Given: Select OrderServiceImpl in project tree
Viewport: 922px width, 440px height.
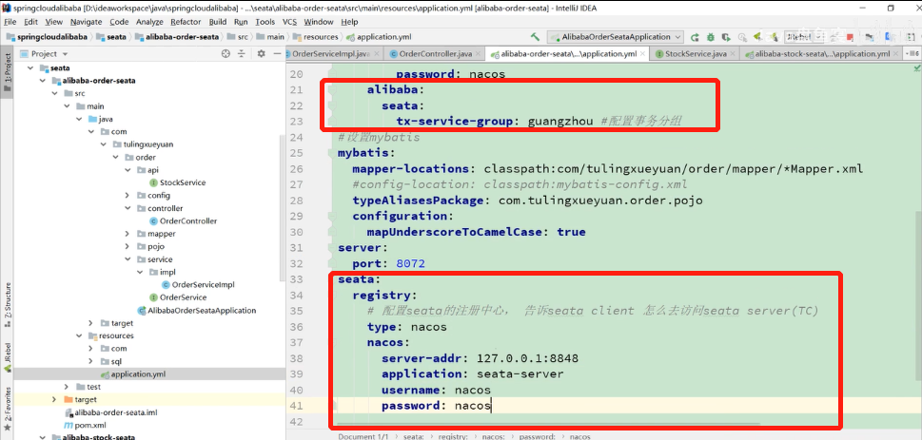Looking at the screenshot, I should coord(197,285).
